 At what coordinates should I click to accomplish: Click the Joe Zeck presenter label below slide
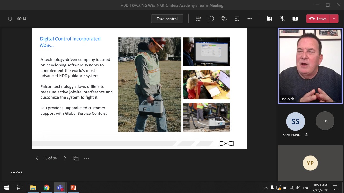[16, 172]
